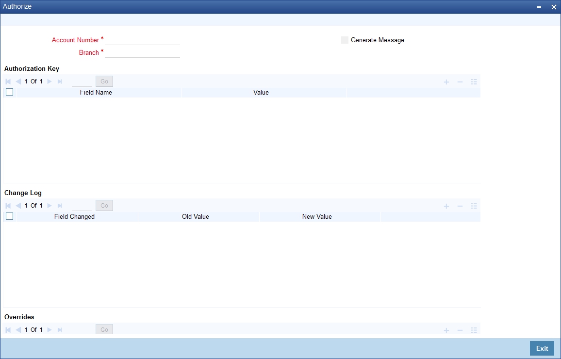The height and width of the screenshot is (359, 561).
Task: Minimize the Authorize window
Action: tap(539, 7)
